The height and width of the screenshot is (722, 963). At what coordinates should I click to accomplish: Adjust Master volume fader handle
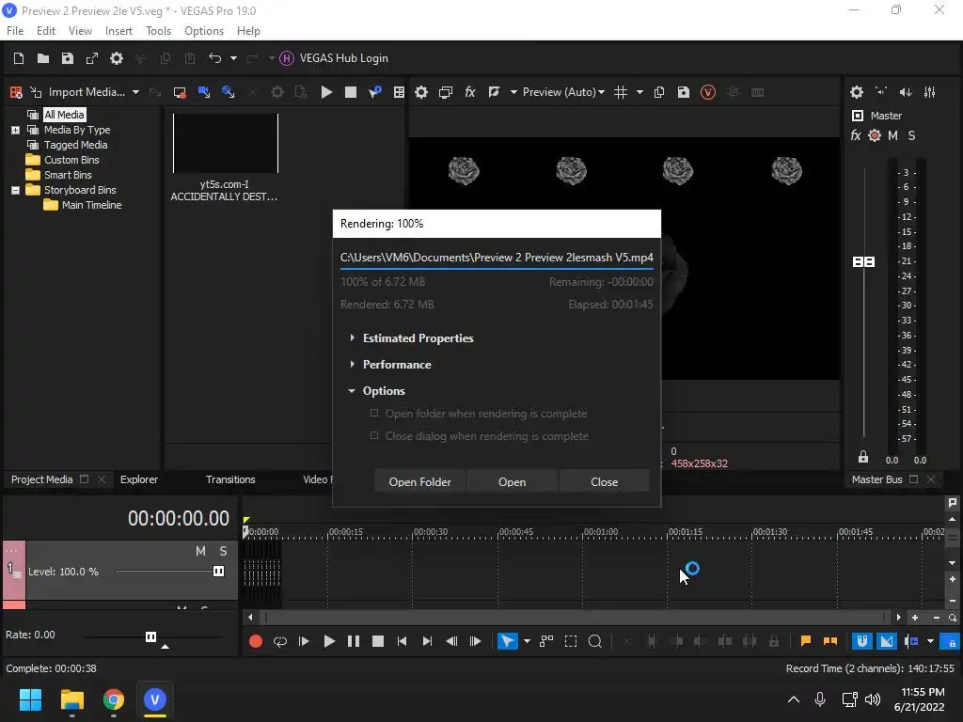864,262
